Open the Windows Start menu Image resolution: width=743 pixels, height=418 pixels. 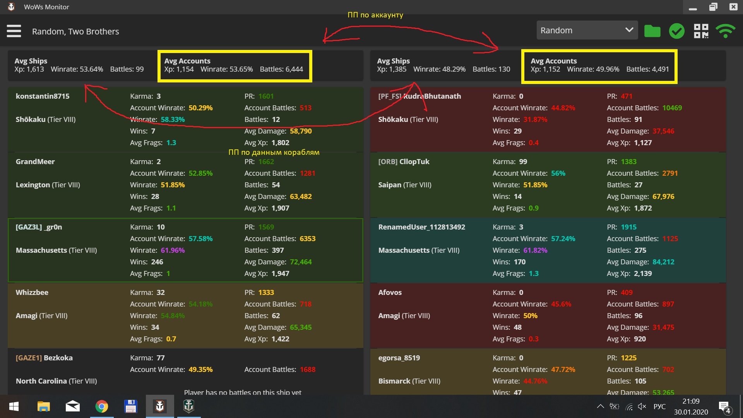click(14, 406)
